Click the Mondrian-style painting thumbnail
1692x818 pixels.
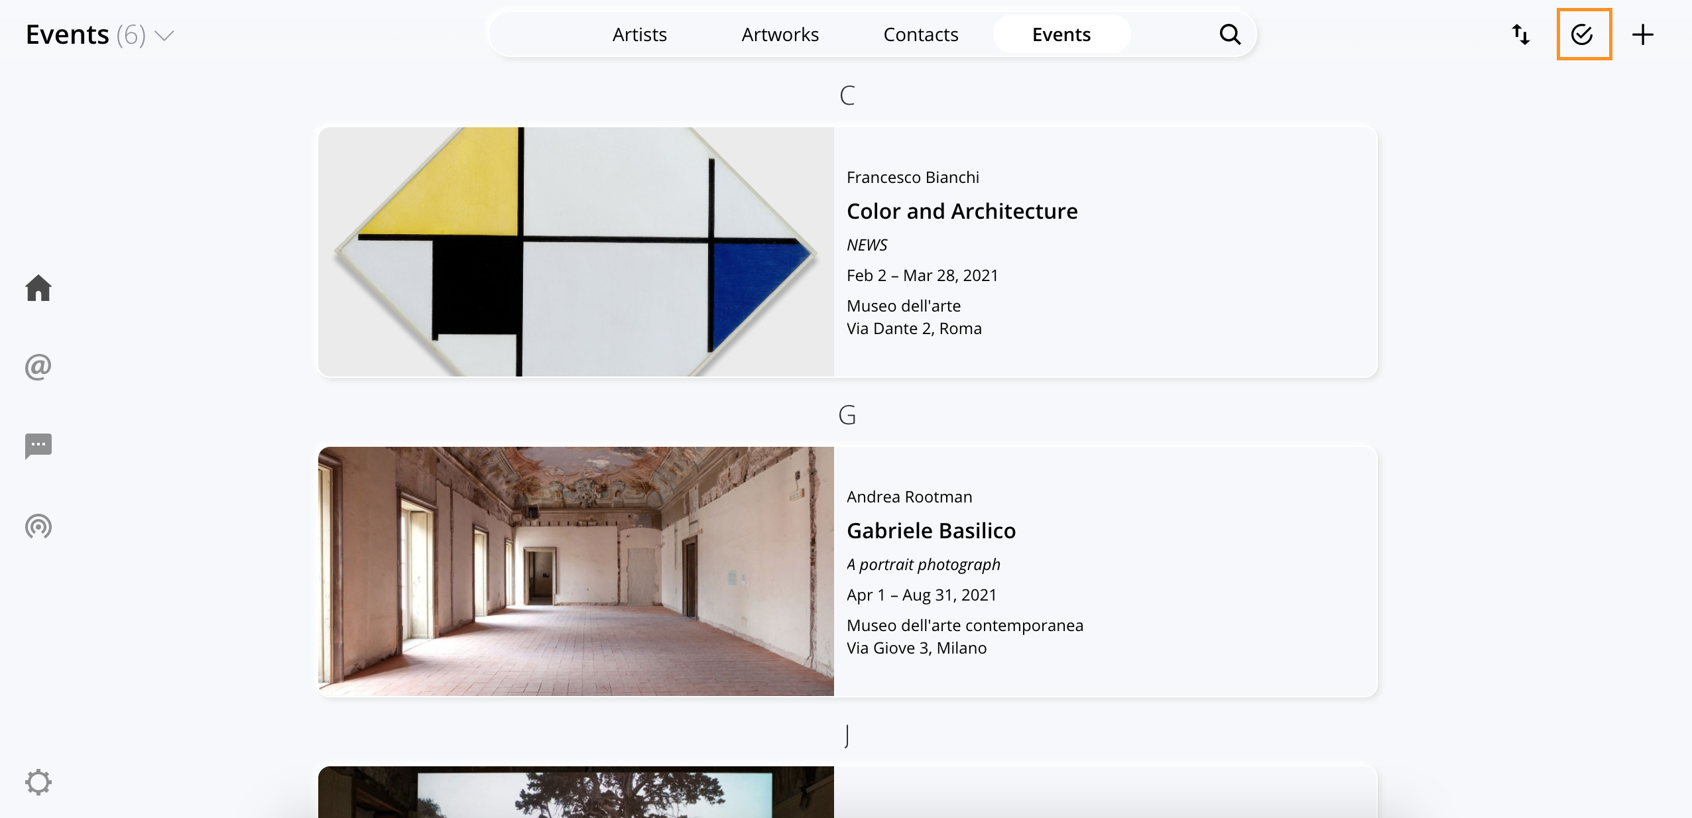click(x=575, y=252)
